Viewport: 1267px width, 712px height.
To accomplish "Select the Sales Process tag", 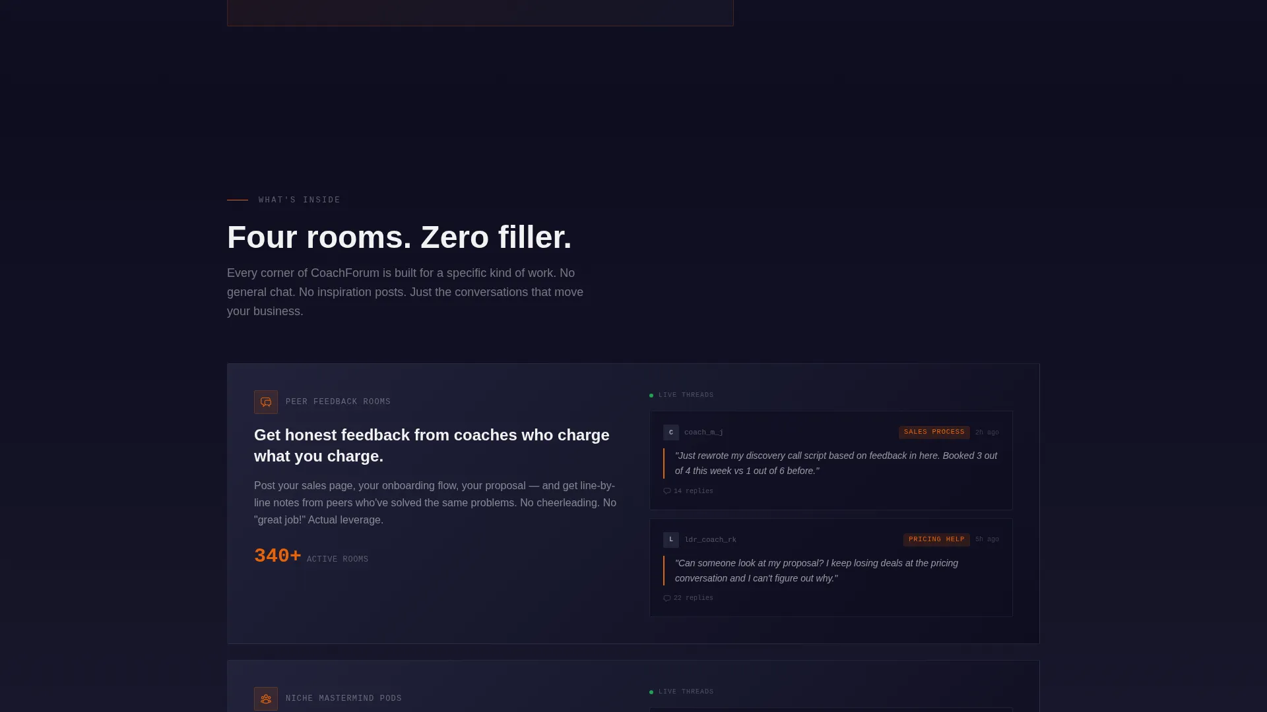I will click(x=934, y=432).
